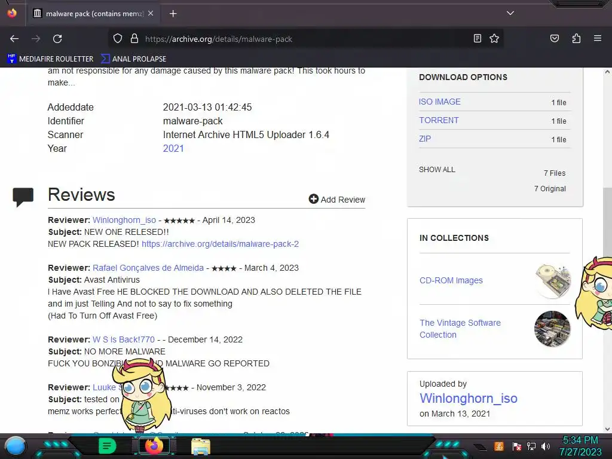Screen dimensions: 612x459
Task: Open CD-ROM Images collection link
Action: coord(451,280)
